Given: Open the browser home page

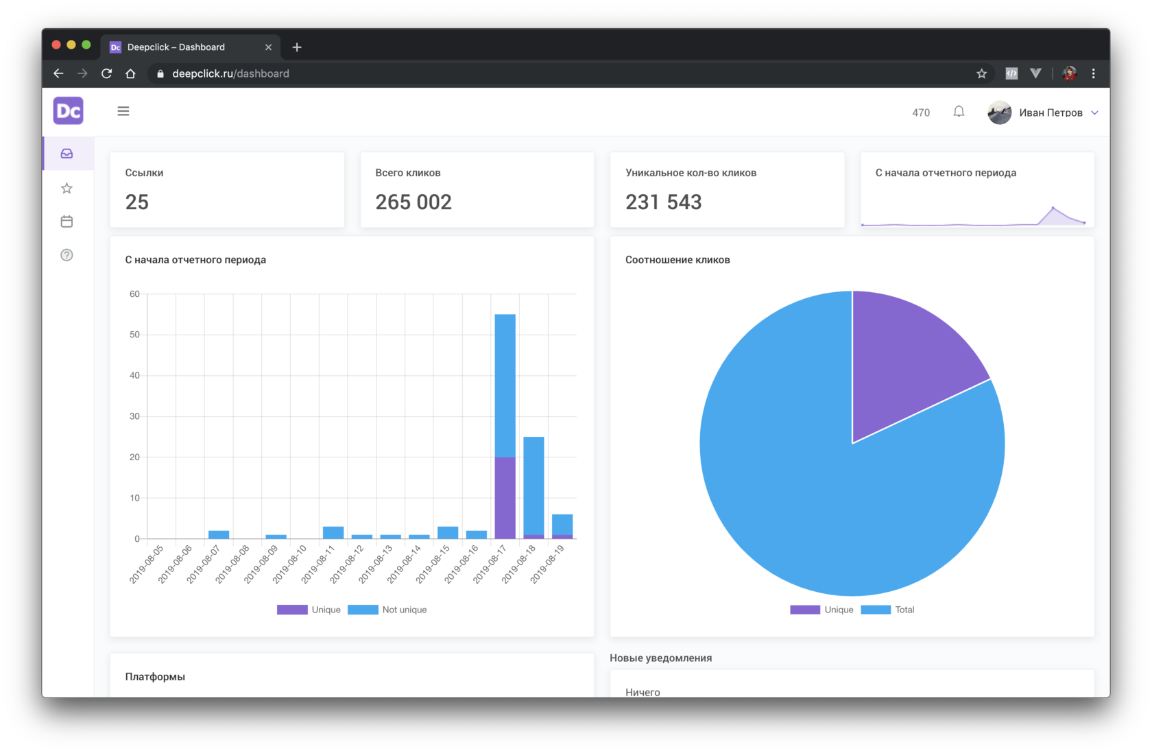Looking at the screenshot, I should 130,73.
